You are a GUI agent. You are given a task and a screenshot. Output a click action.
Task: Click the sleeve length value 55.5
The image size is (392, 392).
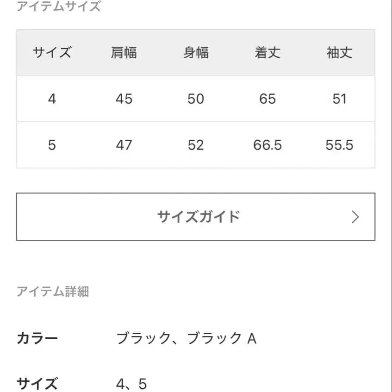[338, 145]
